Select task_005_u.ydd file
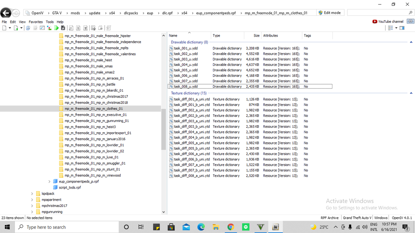The image size is (415, 233). coord(186,70)
